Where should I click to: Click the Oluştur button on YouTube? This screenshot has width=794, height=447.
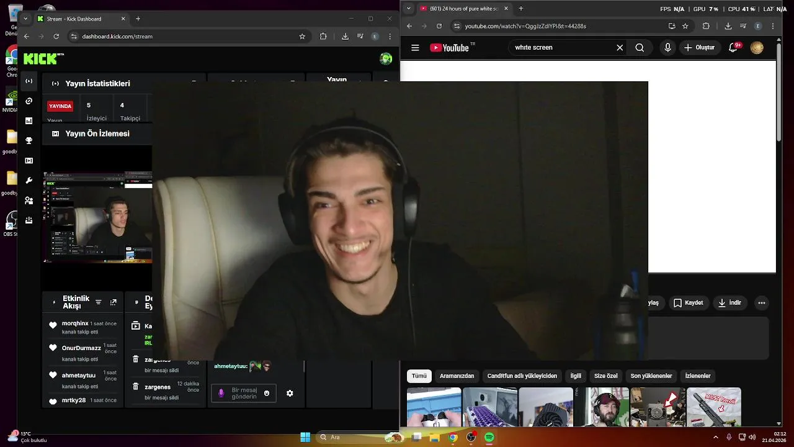click(700, 48)
